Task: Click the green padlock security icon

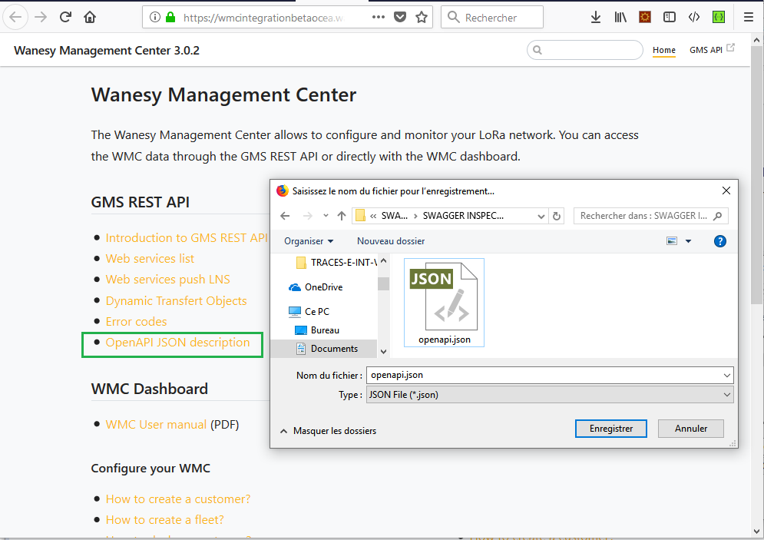Action: click(170, 17)
